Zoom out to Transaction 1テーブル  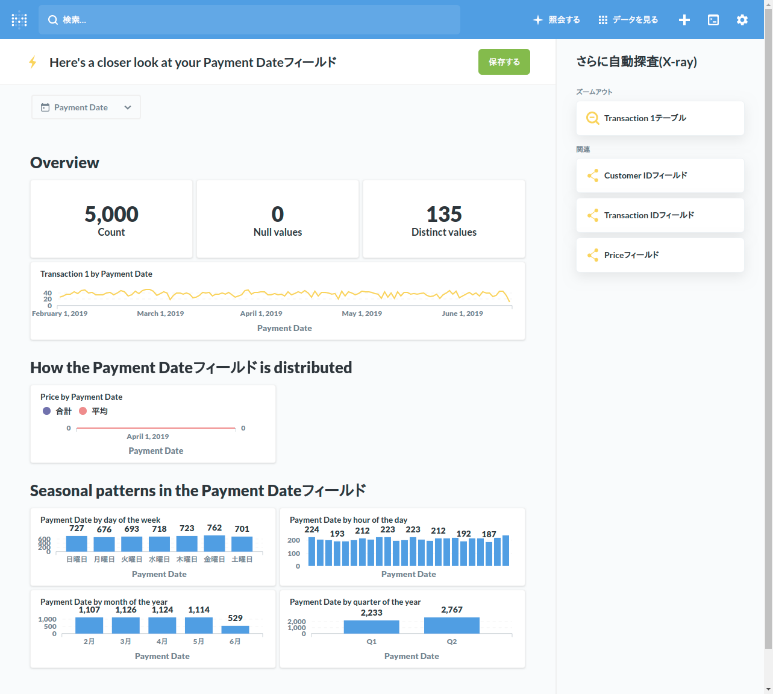click(660, 118)
